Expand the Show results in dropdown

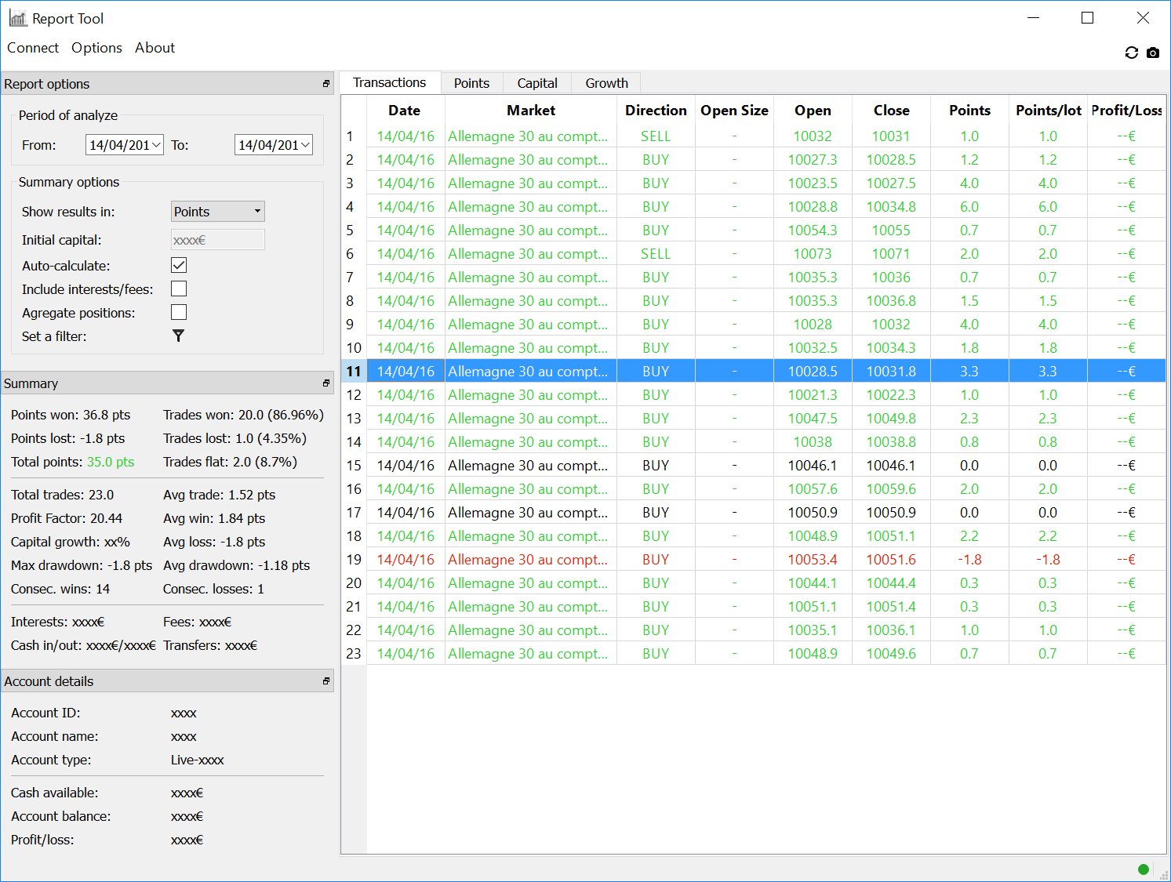[x=218, y=212]
